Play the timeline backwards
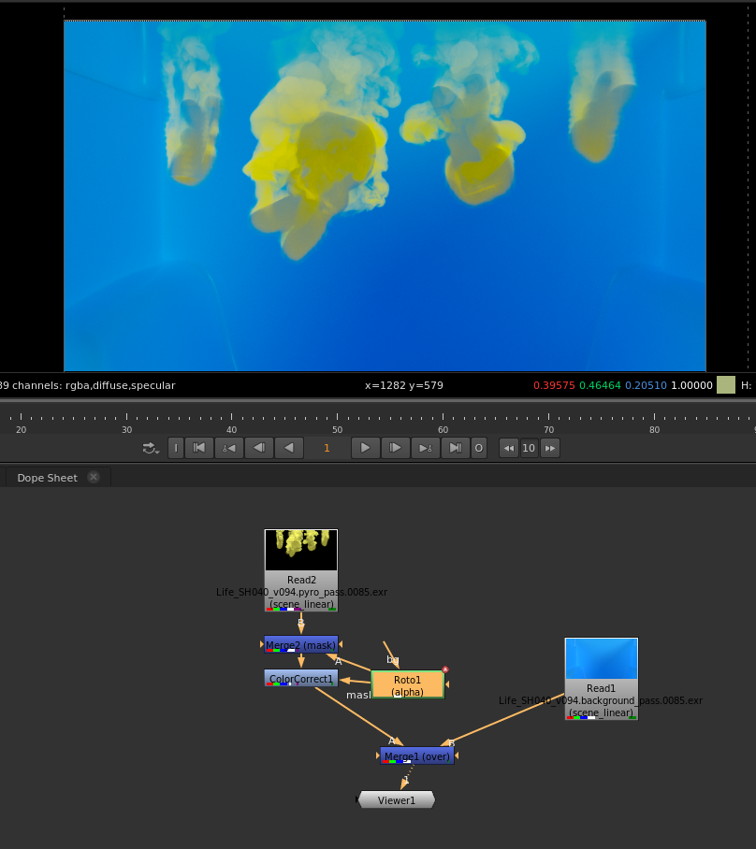Viewport: 756px width, 849px height. 289,448
